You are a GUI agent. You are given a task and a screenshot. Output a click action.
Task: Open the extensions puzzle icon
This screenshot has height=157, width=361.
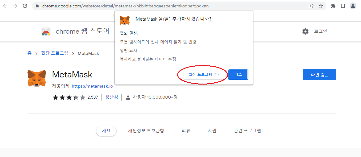(333, 6)
